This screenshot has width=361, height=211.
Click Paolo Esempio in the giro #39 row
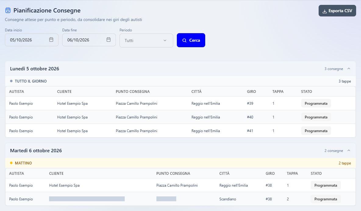21,104
